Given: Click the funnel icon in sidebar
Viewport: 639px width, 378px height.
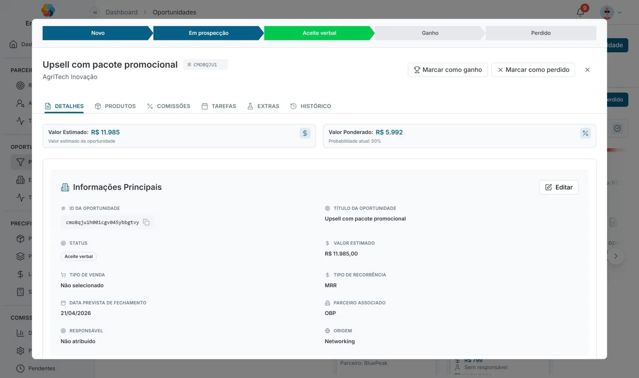Looking at the screenshot, I should pyautogui.click(x=20, y=162).
